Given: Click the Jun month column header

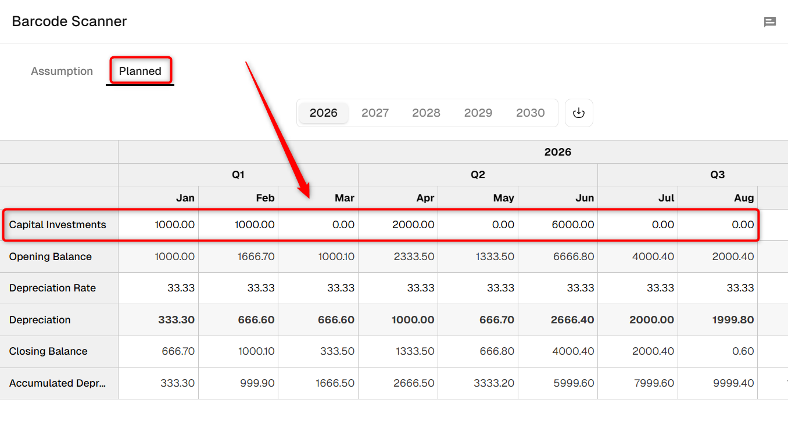Looking at the screenshot, I should coord(558,198).
